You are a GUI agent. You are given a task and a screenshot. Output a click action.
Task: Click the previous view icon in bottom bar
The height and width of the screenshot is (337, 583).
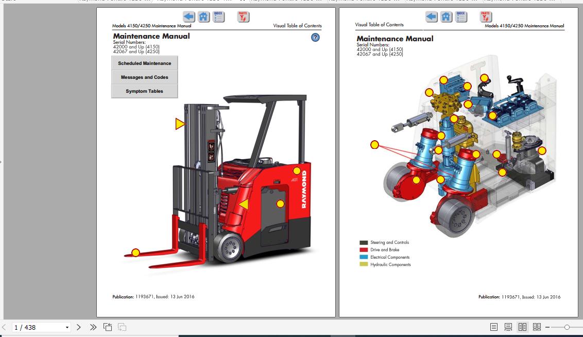[x=108, y=327]
